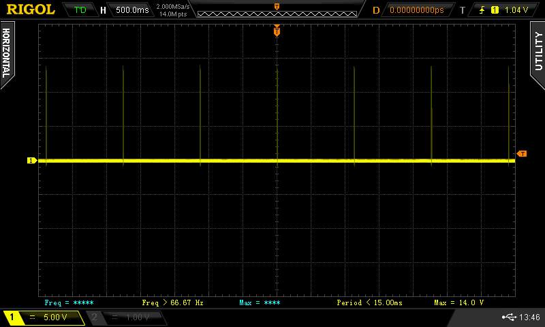
Task: Click the trigger level arrow at right edge
Action: pyautogui.click(x=522, y=154)
